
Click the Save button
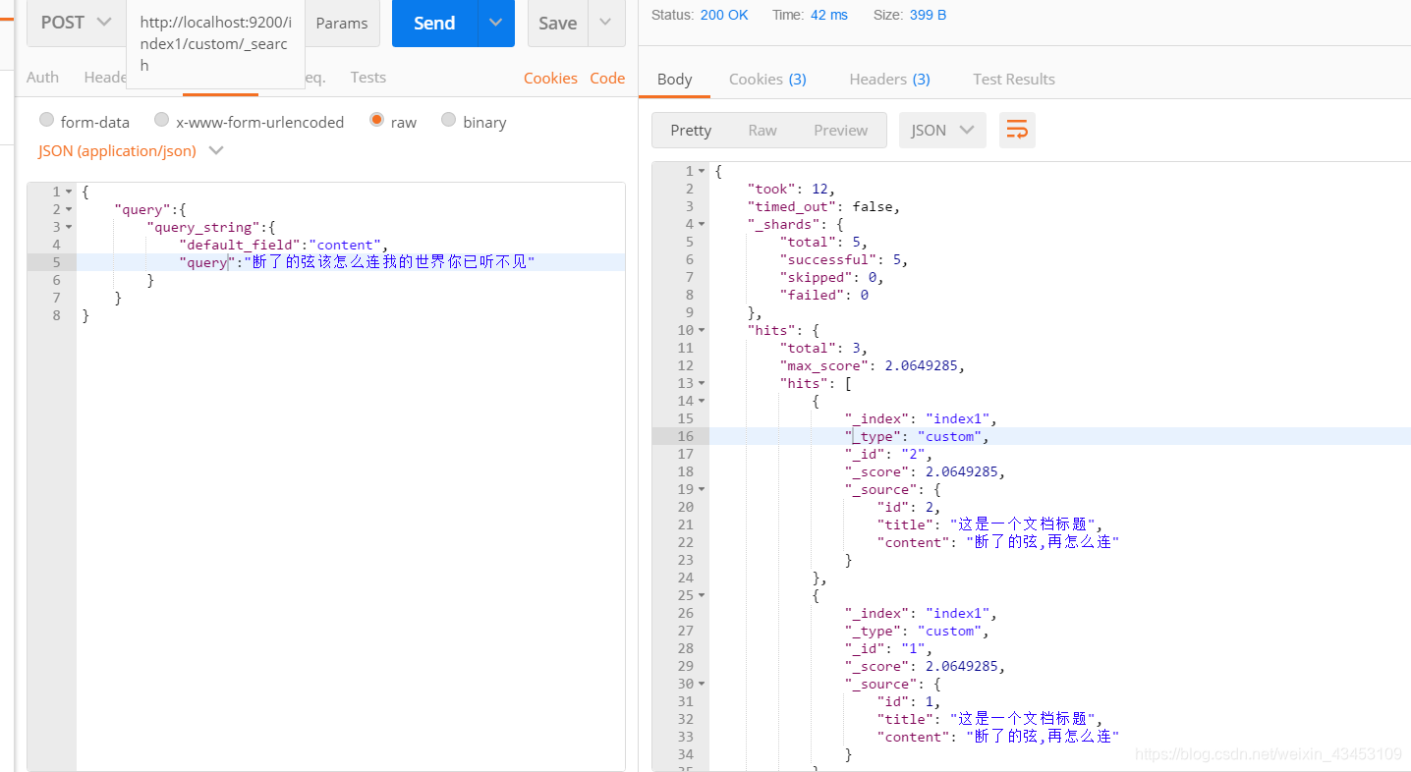pyautogui.click(x=557, y=23)
